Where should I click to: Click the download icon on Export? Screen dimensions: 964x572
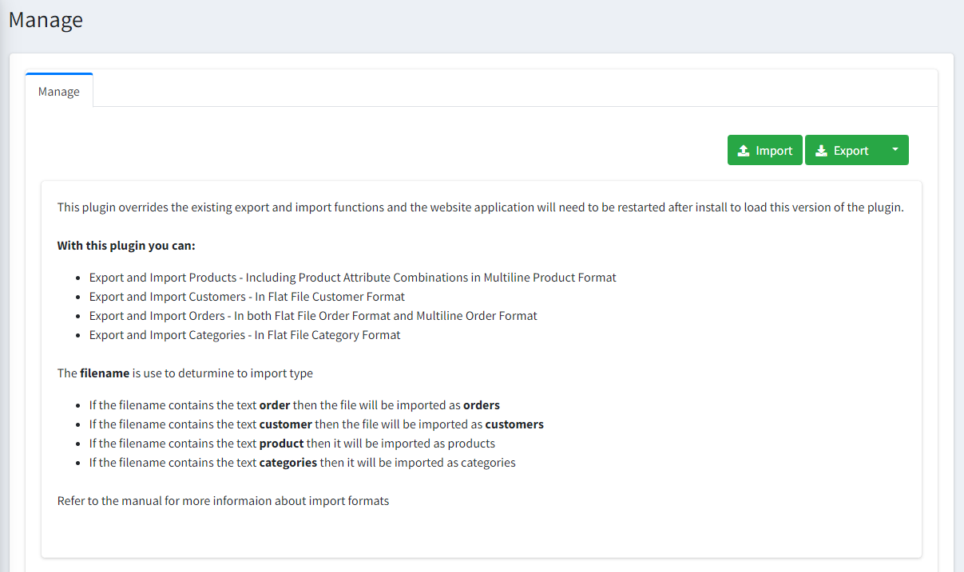pyautogui.click(x=821, y=151)
